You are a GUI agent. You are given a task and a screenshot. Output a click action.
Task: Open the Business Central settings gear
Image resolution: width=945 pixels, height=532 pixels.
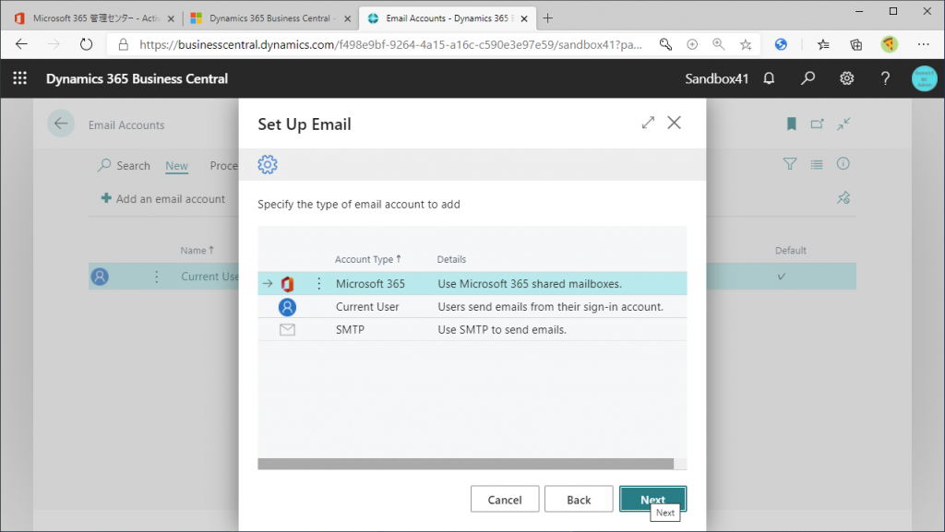point(847,78)
